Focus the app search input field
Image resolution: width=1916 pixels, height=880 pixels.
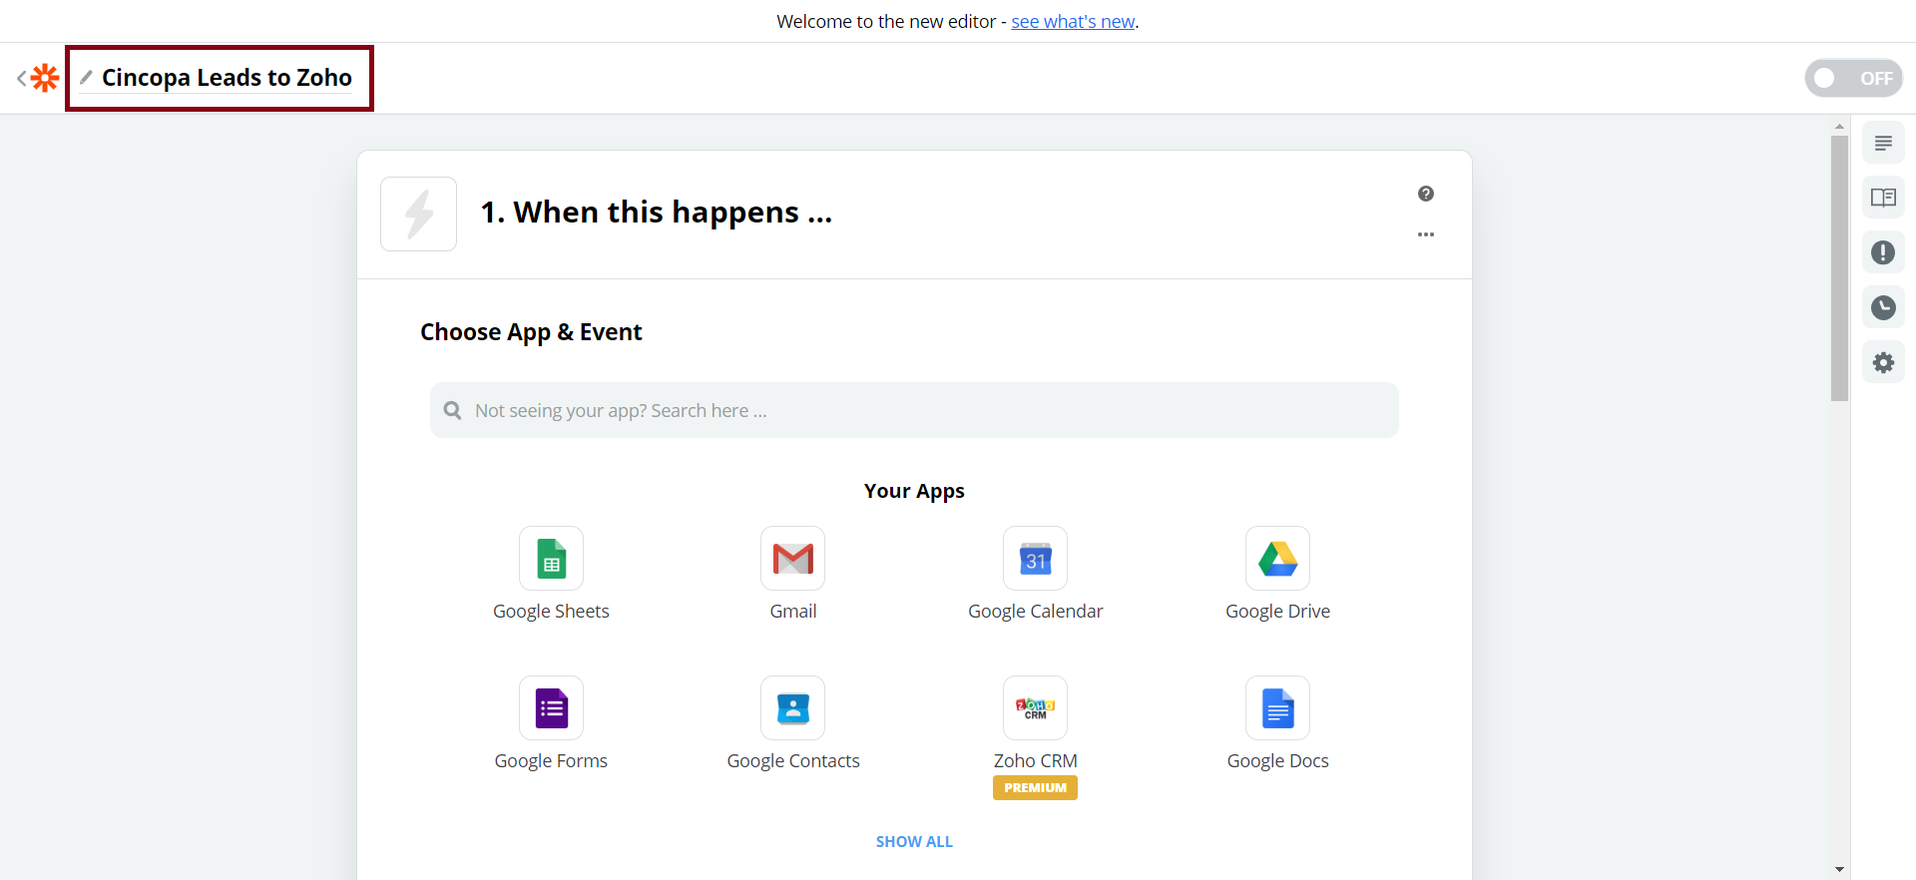tap(914, 410)
